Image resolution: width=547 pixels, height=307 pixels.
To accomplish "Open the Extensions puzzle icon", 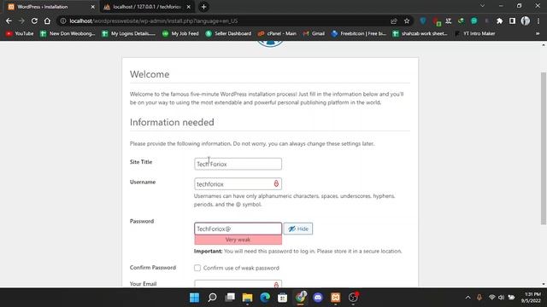I will point(499,20).
